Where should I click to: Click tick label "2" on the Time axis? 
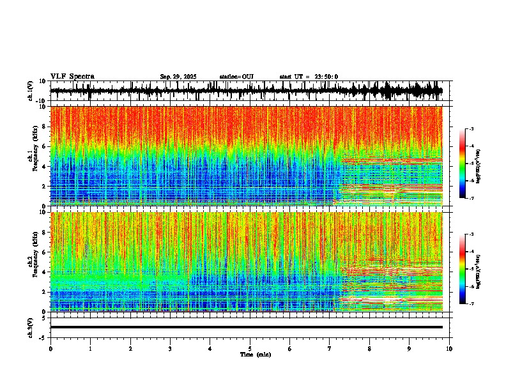click(130, 349)
